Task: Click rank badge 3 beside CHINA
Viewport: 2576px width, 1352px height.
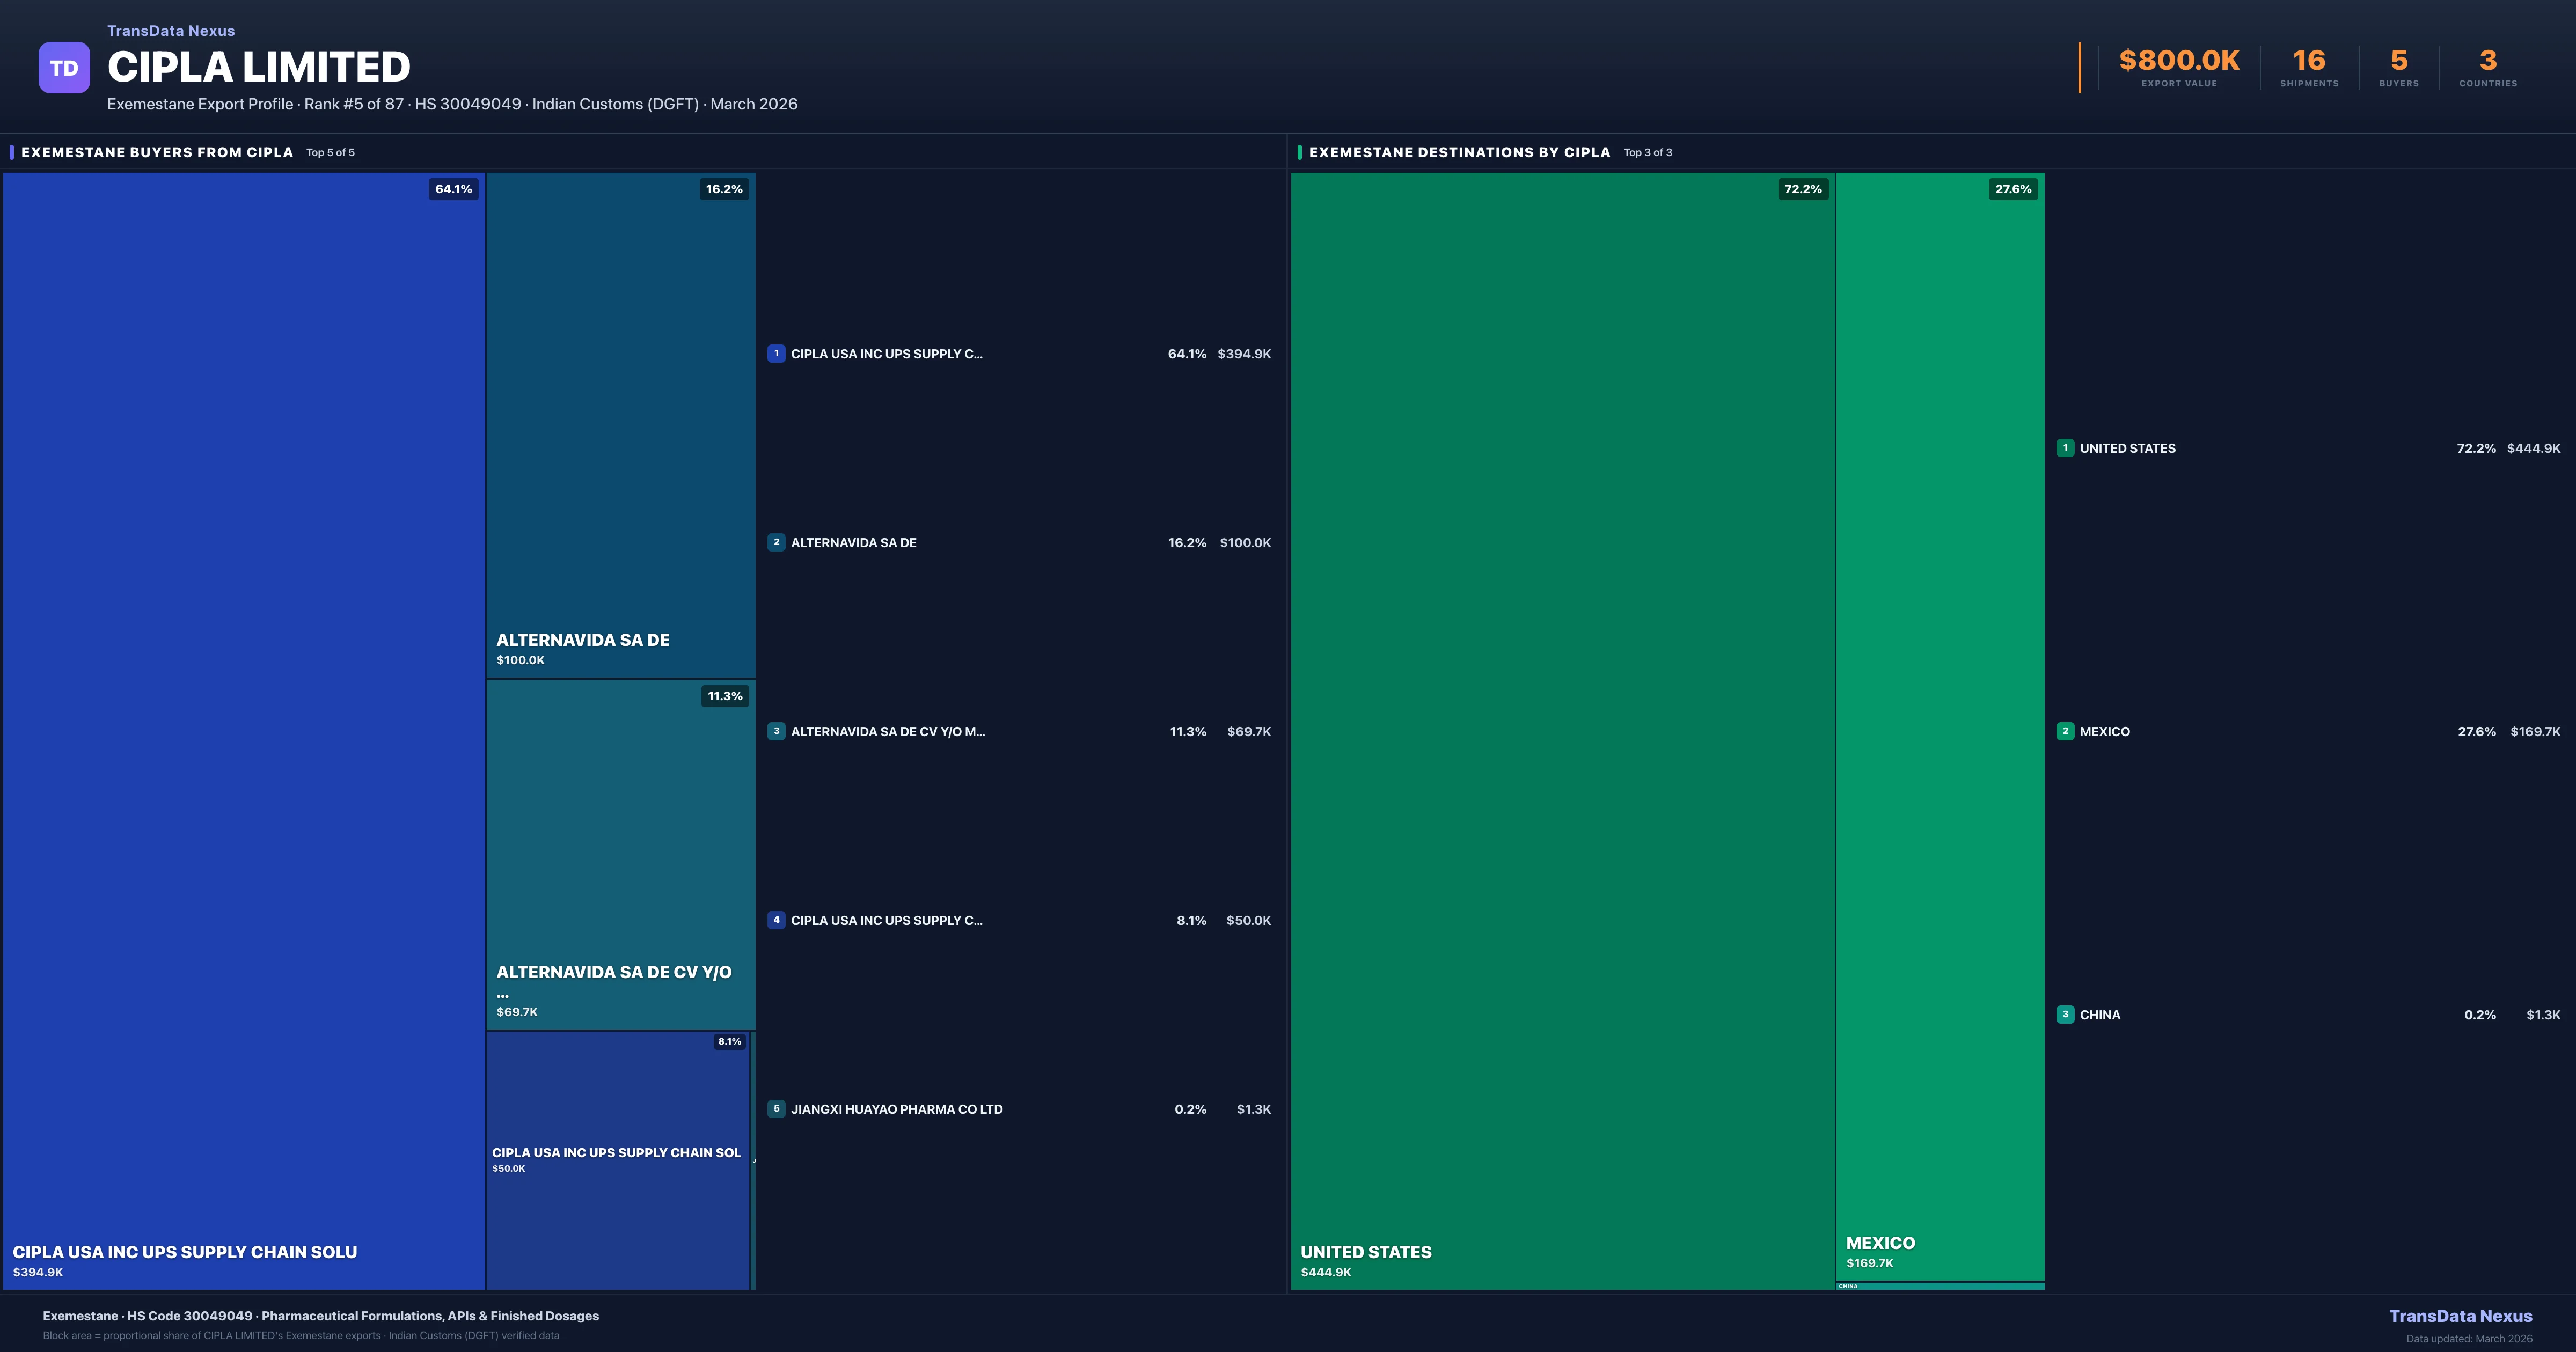Action: [x=2065, y=1014]
